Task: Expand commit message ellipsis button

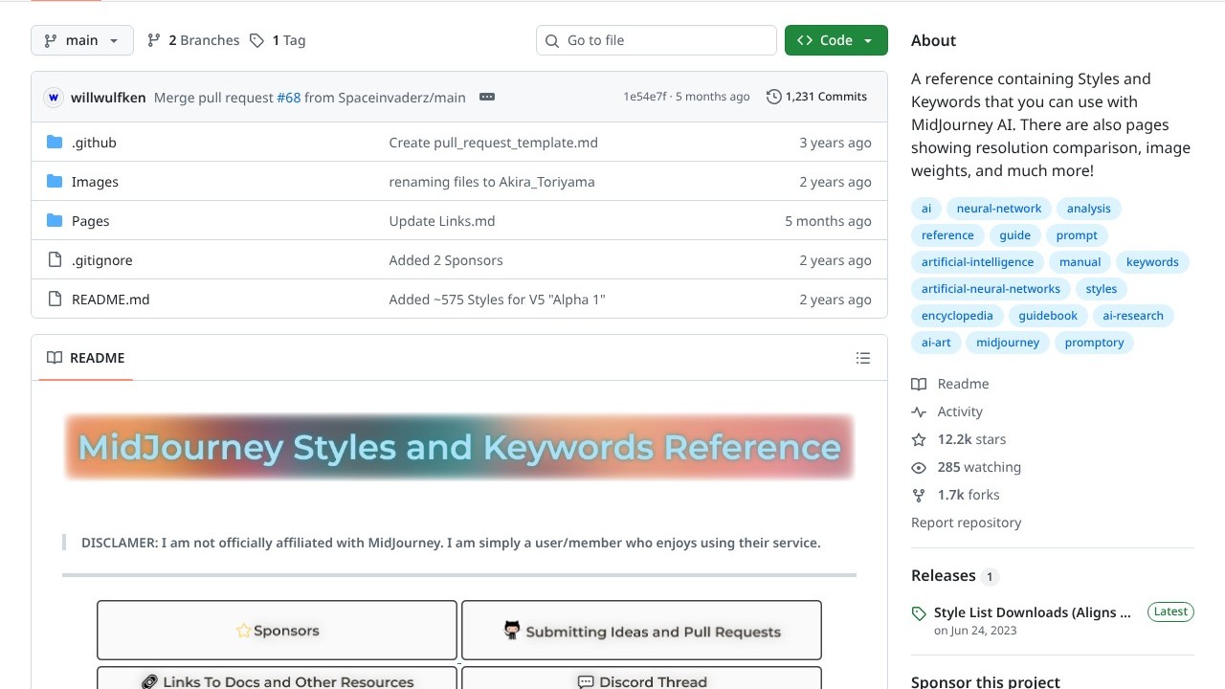Action: [x=486, y=97]
